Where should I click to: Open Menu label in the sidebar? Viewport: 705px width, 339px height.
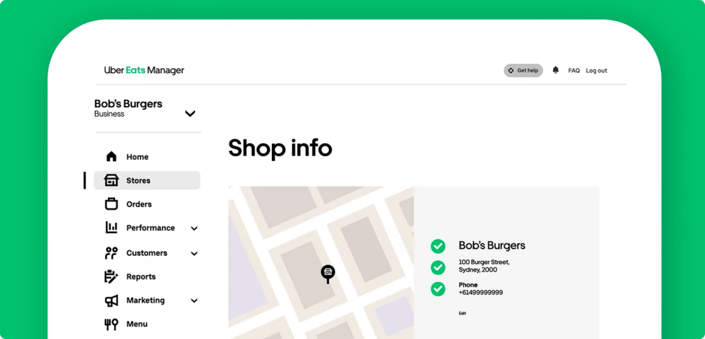tap(137, 324)
